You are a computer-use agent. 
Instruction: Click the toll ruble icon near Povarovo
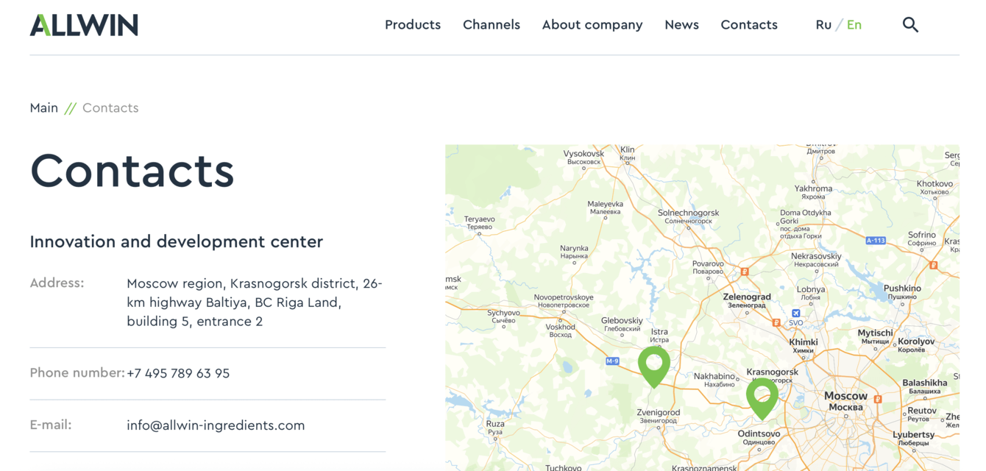coord(745,272)
